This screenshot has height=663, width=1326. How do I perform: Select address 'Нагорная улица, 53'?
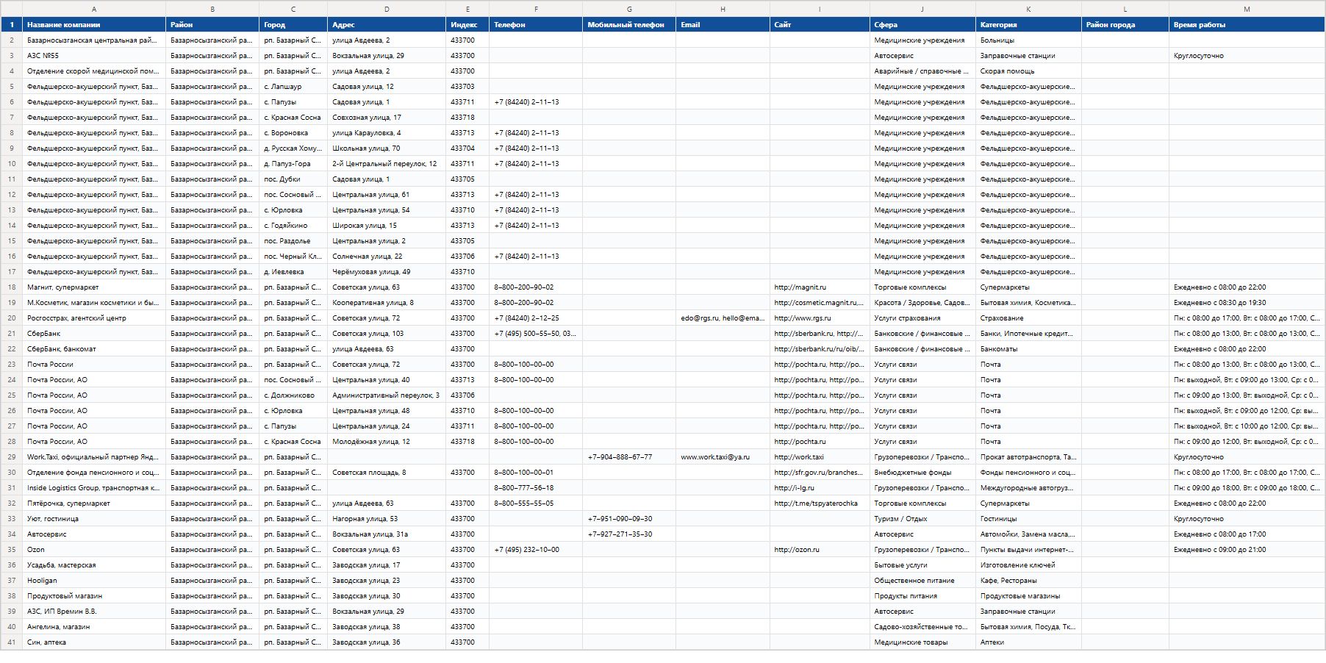point(387,519)
